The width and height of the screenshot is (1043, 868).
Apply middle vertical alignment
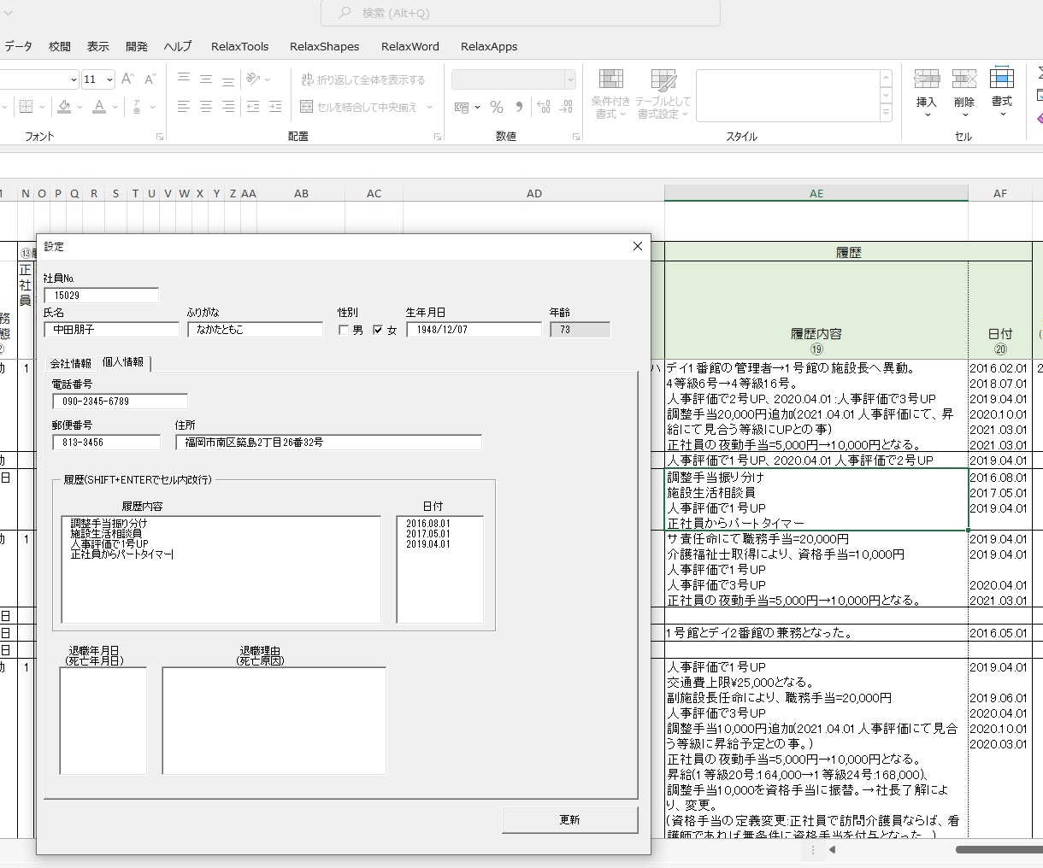click(206, 79)
